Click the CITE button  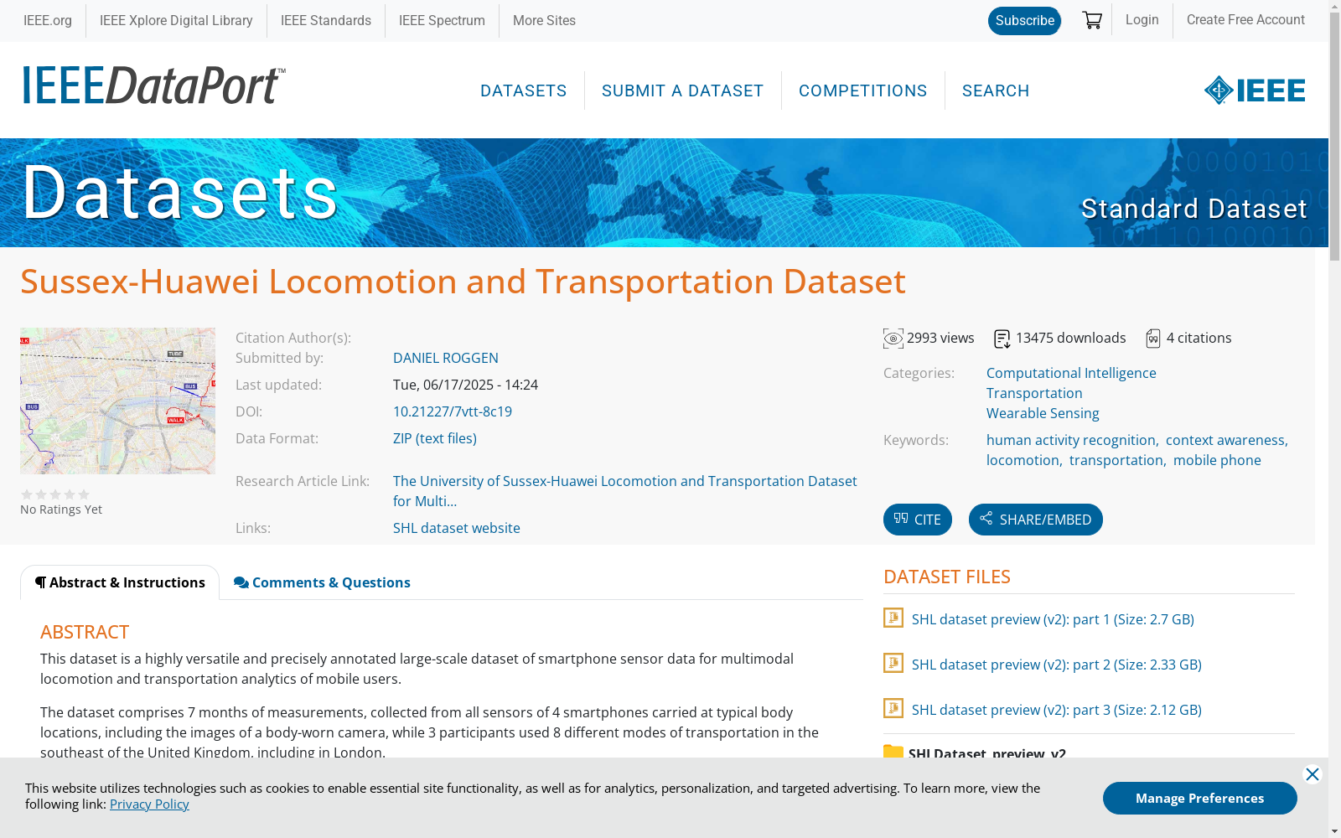[918, 520]
